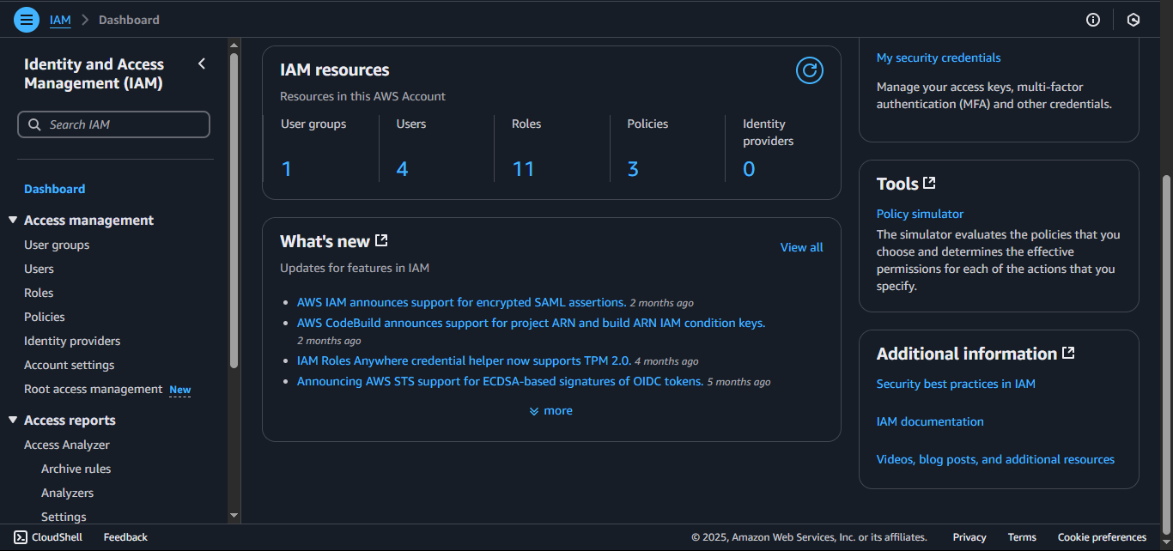
Task: Open Videos, blog posts, and additional resources
Action: coord(995,459)
